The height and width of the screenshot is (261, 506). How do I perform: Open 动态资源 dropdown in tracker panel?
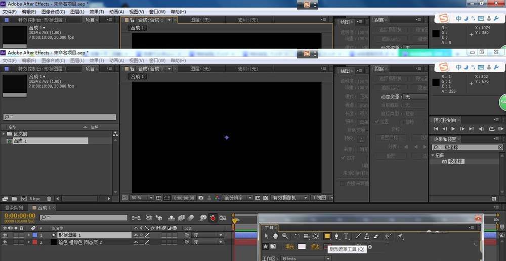click(415, 96)
